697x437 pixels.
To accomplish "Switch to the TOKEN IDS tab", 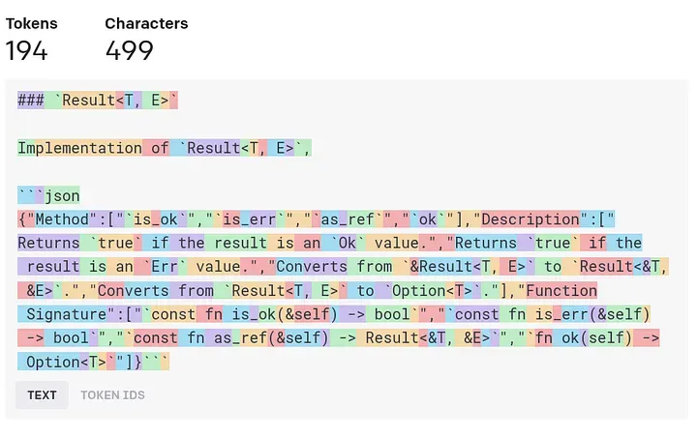I will pyautogui.click(x=112, y=394).
